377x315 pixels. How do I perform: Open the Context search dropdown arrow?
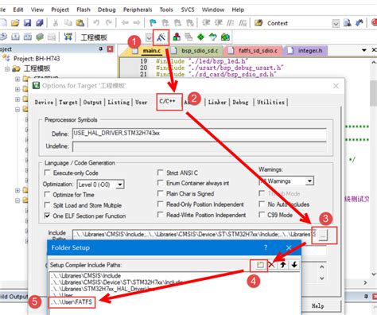(x=336, y=23)
